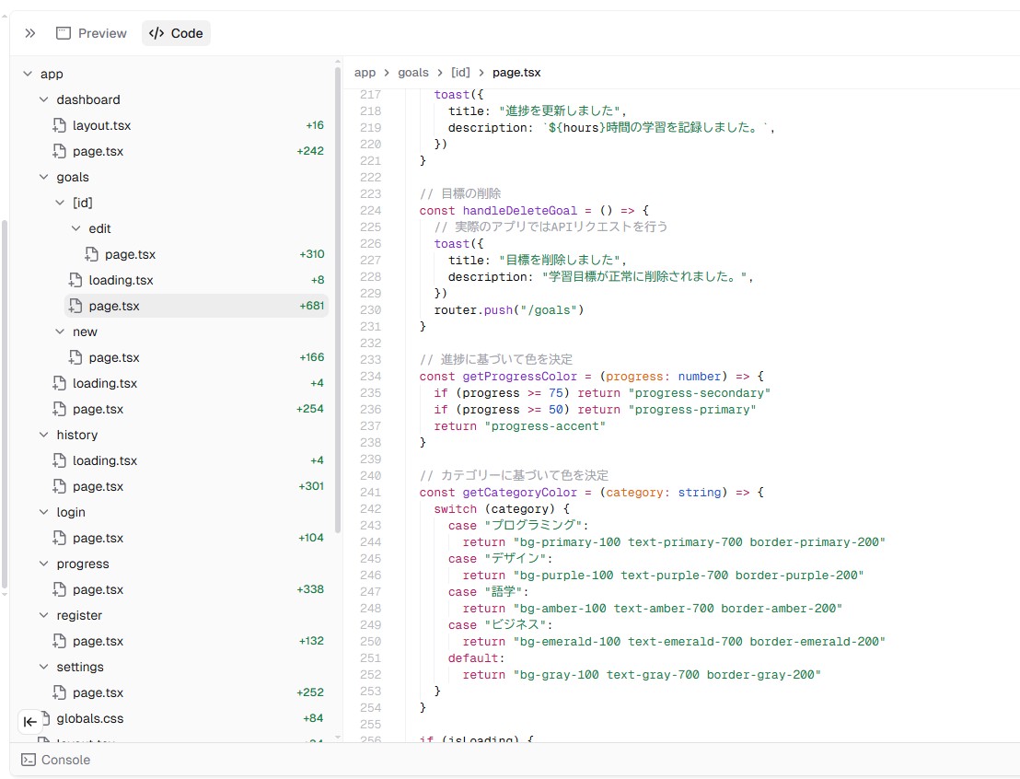Collapse the goals folder chevron

click(x=43, y=177)
